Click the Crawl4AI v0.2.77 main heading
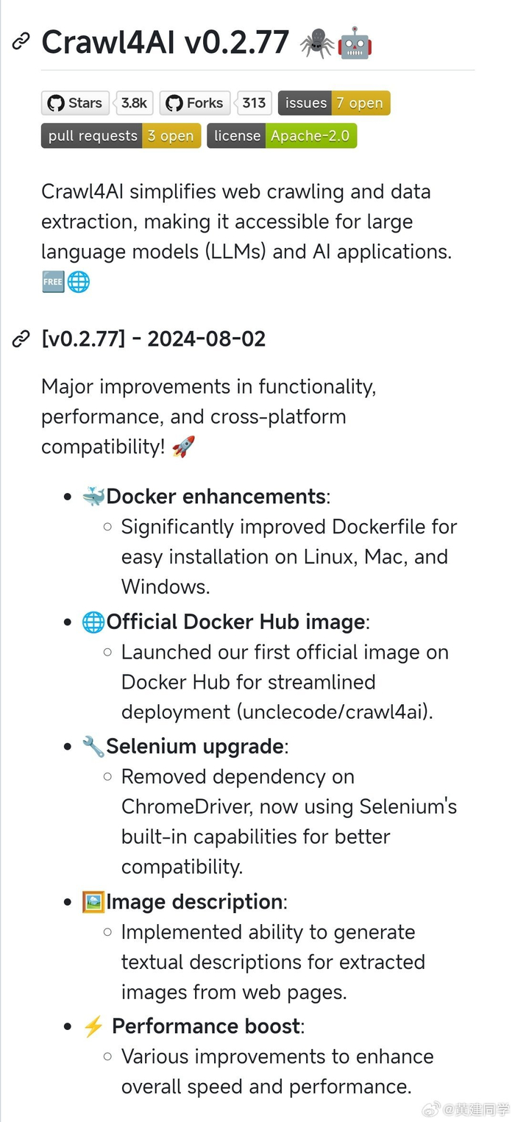 (166, 43)
